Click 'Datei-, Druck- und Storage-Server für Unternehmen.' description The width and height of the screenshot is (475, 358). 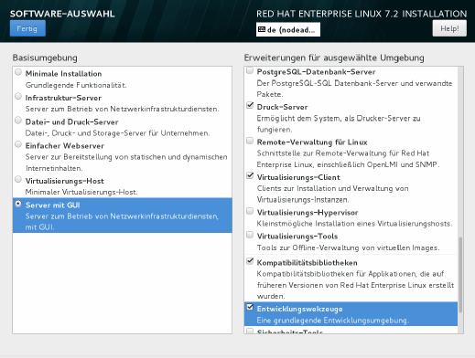[117, 133]
